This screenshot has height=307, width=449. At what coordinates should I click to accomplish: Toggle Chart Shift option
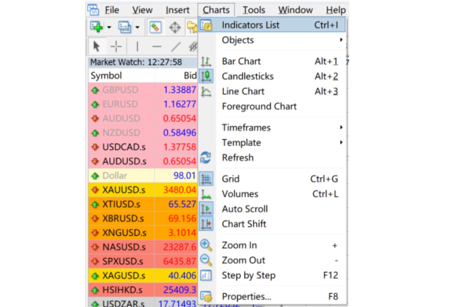(x=272, y=224)
